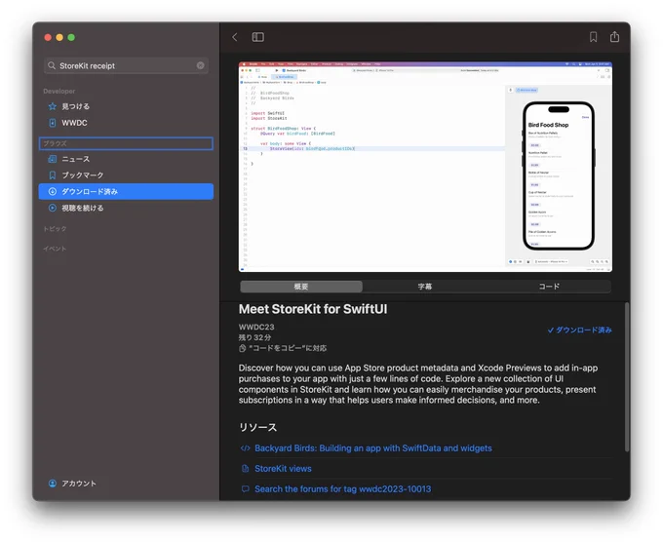The height and width of the screenshot is (544, 663).
Task: Select ダウンロード済み in the sidebar
Action: pos(126,191)
